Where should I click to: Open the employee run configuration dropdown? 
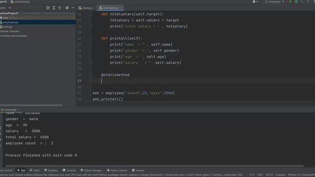tap(274, 1)
